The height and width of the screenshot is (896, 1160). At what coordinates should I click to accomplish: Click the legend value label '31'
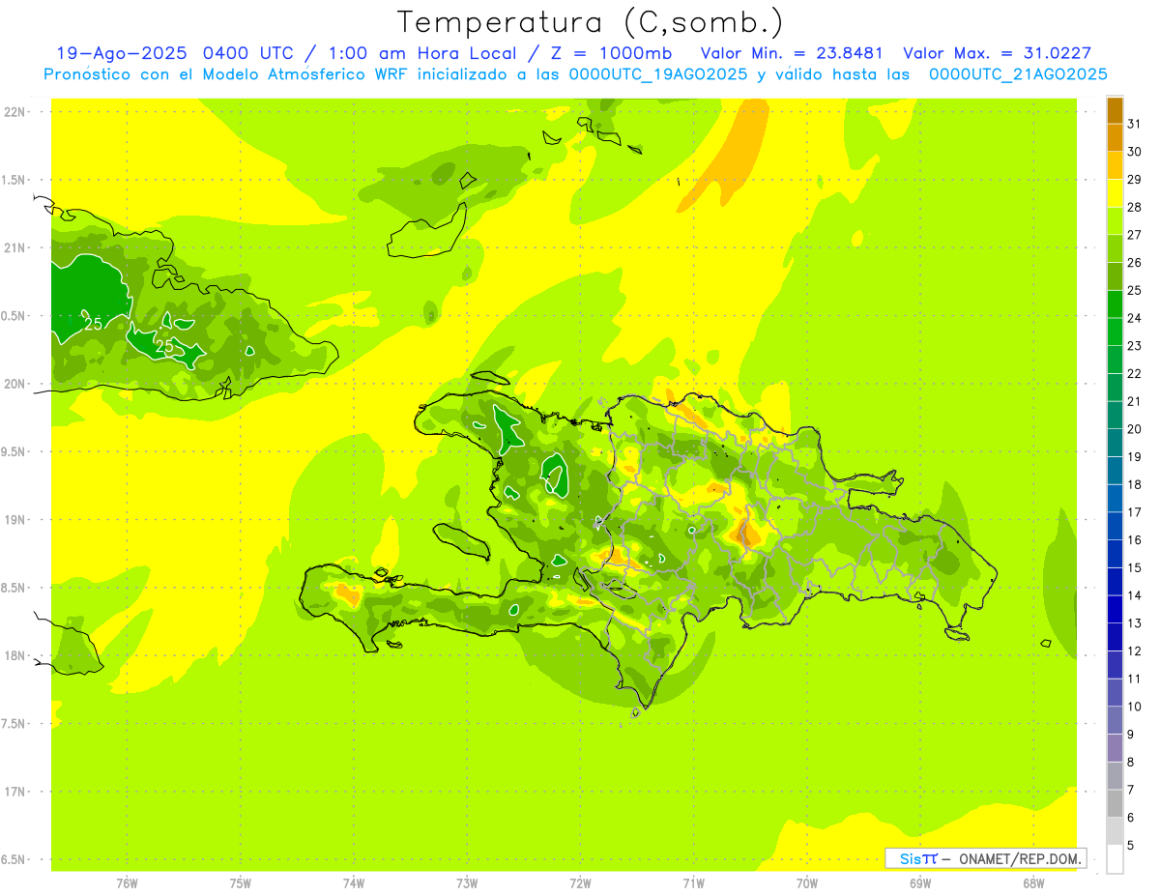click(1135, 124)
